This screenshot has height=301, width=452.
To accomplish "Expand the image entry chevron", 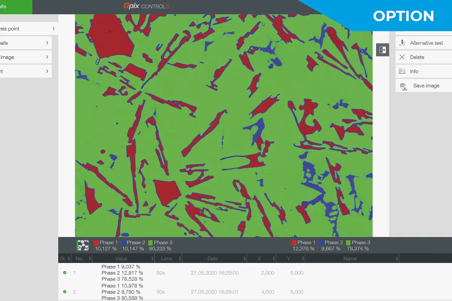I will coord(47,57).
